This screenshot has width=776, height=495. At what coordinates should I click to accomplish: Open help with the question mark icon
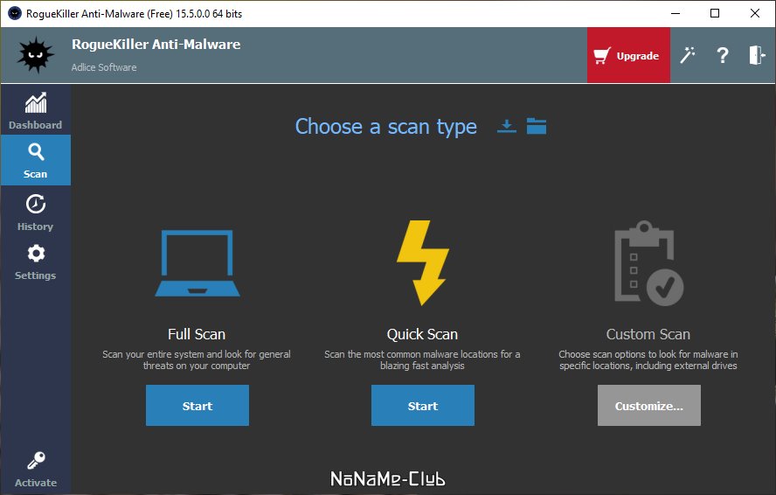pyautogui.click(x=723, y=55)
